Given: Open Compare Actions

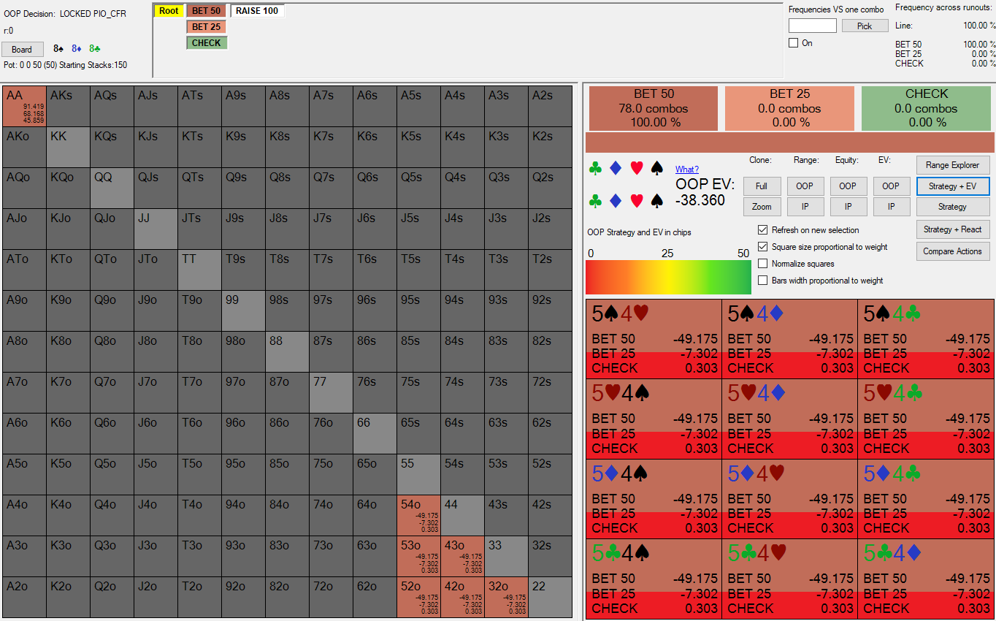Looking at the screenshot, I should pos(953,251).
